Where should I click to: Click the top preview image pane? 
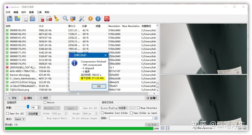point(204,49)
